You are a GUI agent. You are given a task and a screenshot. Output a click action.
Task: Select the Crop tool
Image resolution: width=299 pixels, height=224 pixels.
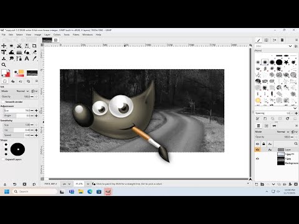(34, 46)
